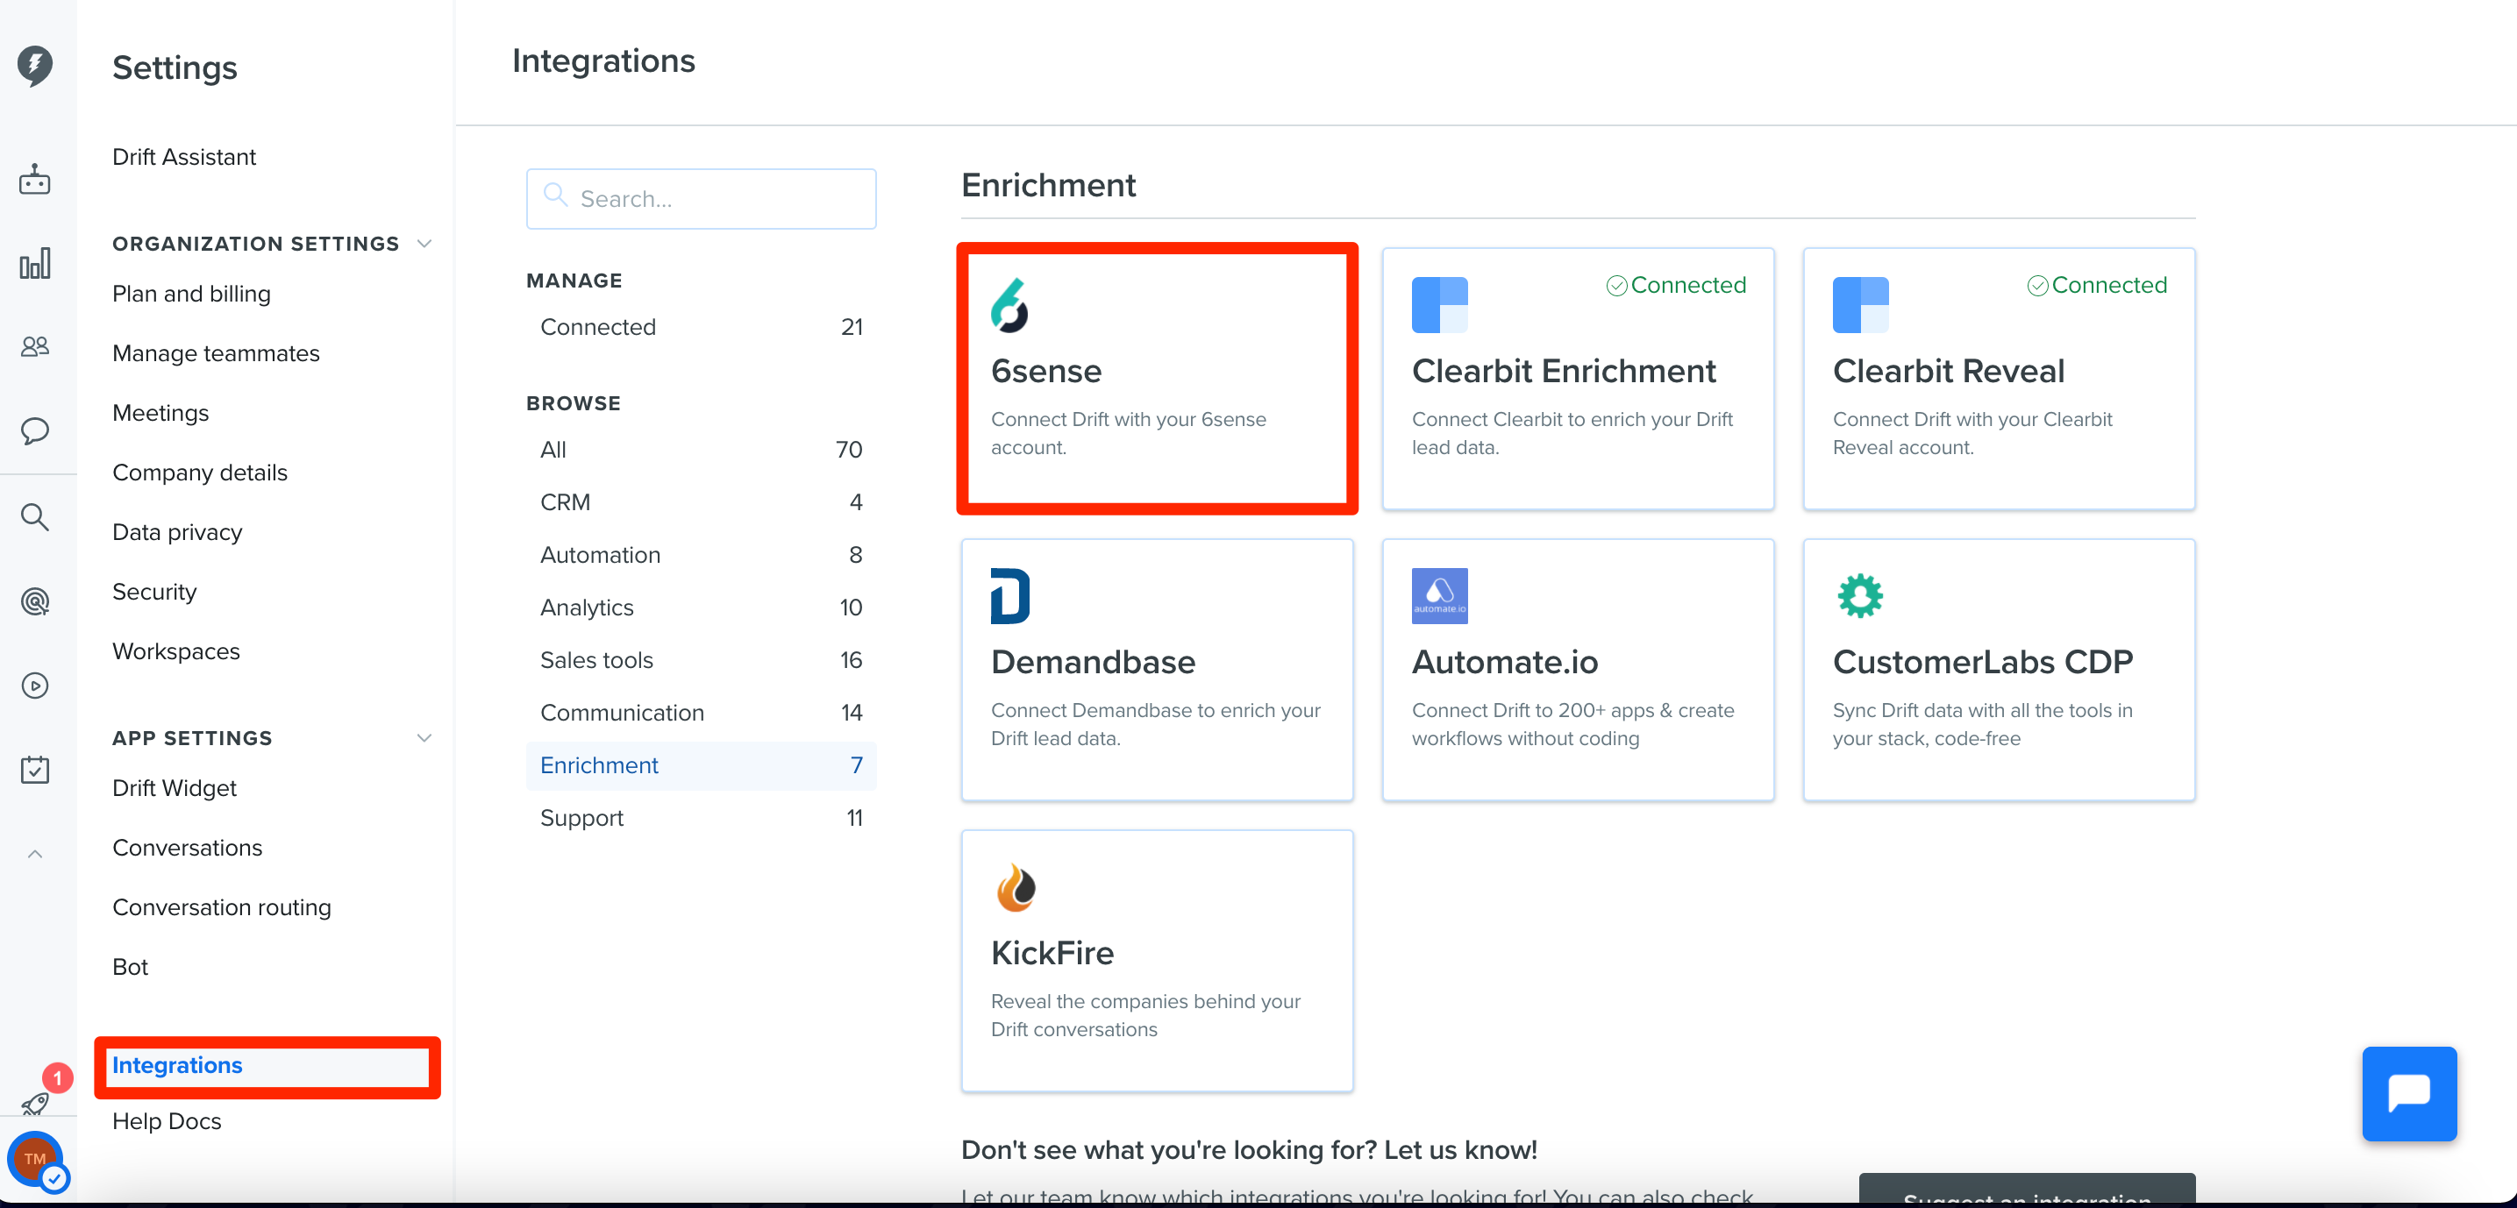
Task: Open the calendar meetings icon in sidebar
Action: click(35, 770)
